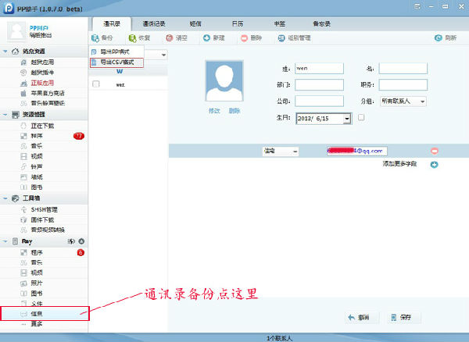
Task: Click the 删除 link under avatar
Action: [x=234, y=111]
